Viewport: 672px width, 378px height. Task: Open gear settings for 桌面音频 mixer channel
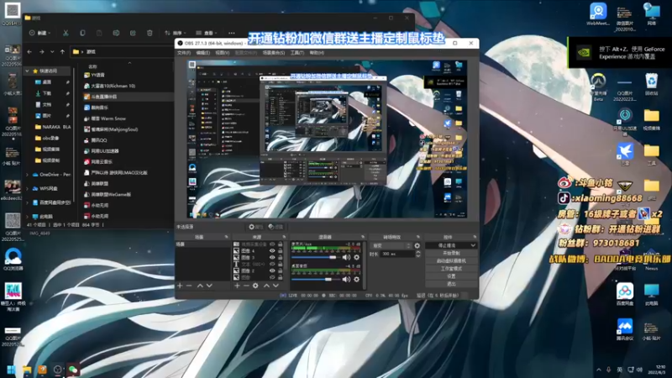click(x=356, y=279)
